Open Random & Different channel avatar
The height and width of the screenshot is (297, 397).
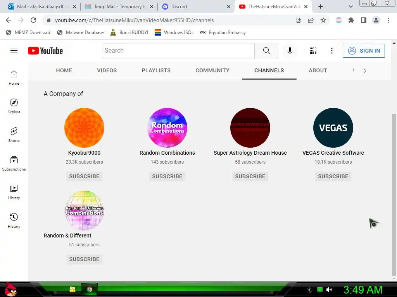pos(84,210)
